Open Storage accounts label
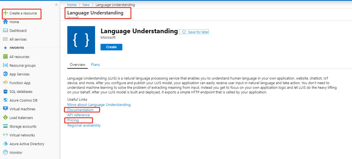352x159 pixels. pyautogui.click(x=23, y=126)
